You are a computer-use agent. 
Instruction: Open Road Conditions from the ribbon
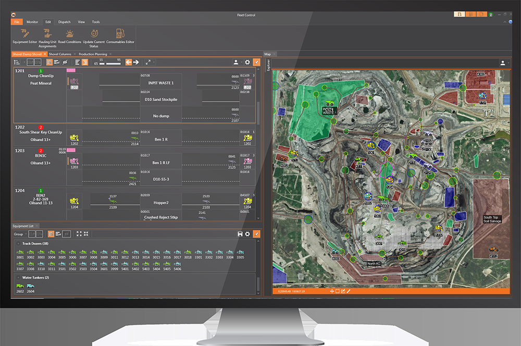click(70, 35)
